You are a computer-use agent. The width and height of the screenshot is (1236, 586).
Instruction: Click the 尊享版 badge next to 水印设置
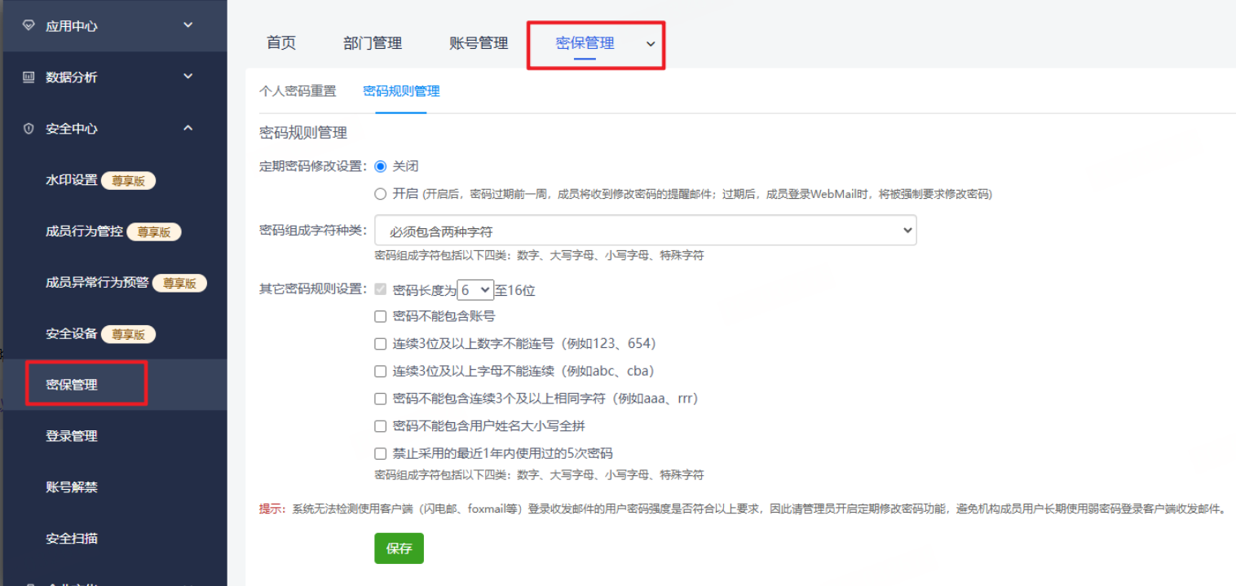[x=128, y=180]
